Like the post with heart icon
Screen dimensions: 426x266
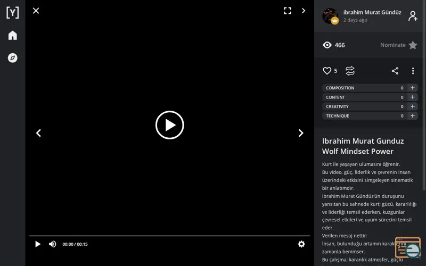click(x=327, y=71)
